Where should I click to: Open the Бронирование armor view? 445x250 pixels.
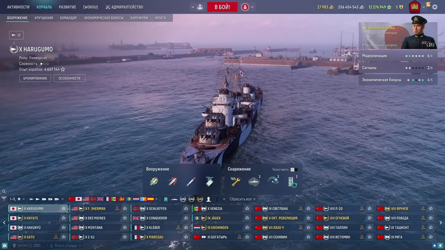[x=35, y=78]
